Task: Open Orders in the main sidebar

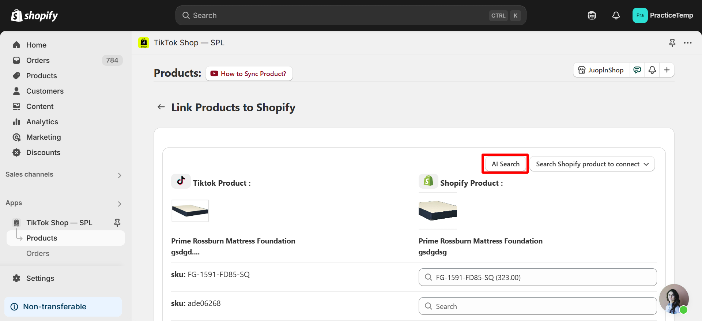Action: coord(38,60)
